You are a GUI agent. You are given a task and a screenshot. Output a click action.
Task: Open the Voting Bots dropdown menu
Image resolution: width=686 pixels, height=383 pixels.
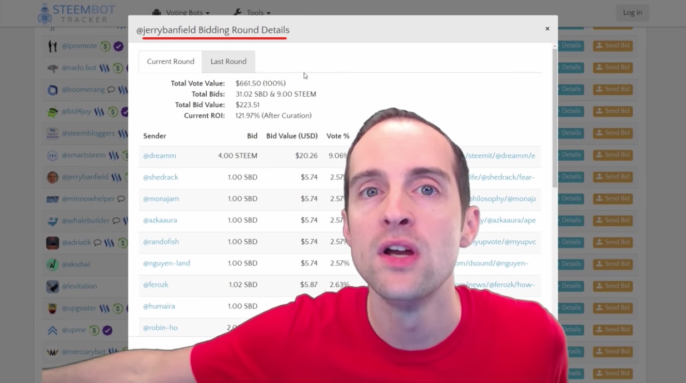(x=181, y=12)
